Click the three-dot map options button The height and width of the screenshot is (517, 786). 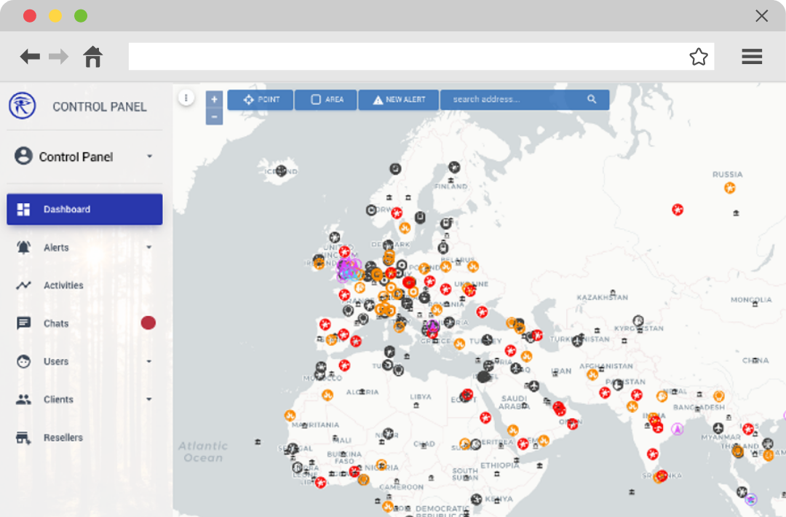pyautogui.click(x=186, y=98)
